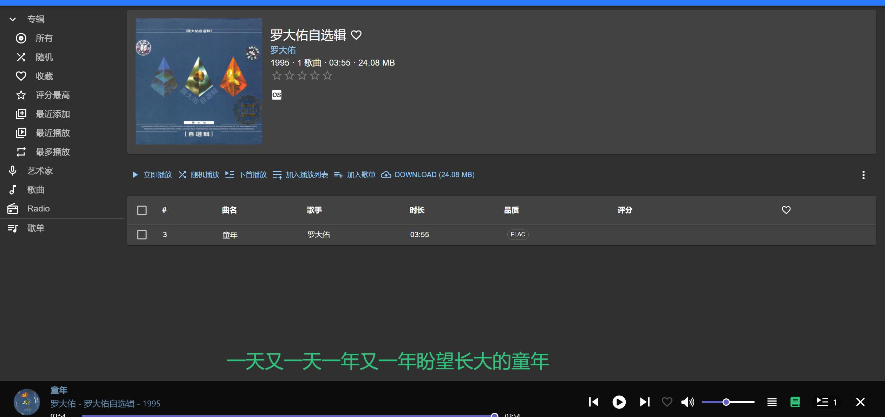Click the heart column header icon

[x=786, y=210]
